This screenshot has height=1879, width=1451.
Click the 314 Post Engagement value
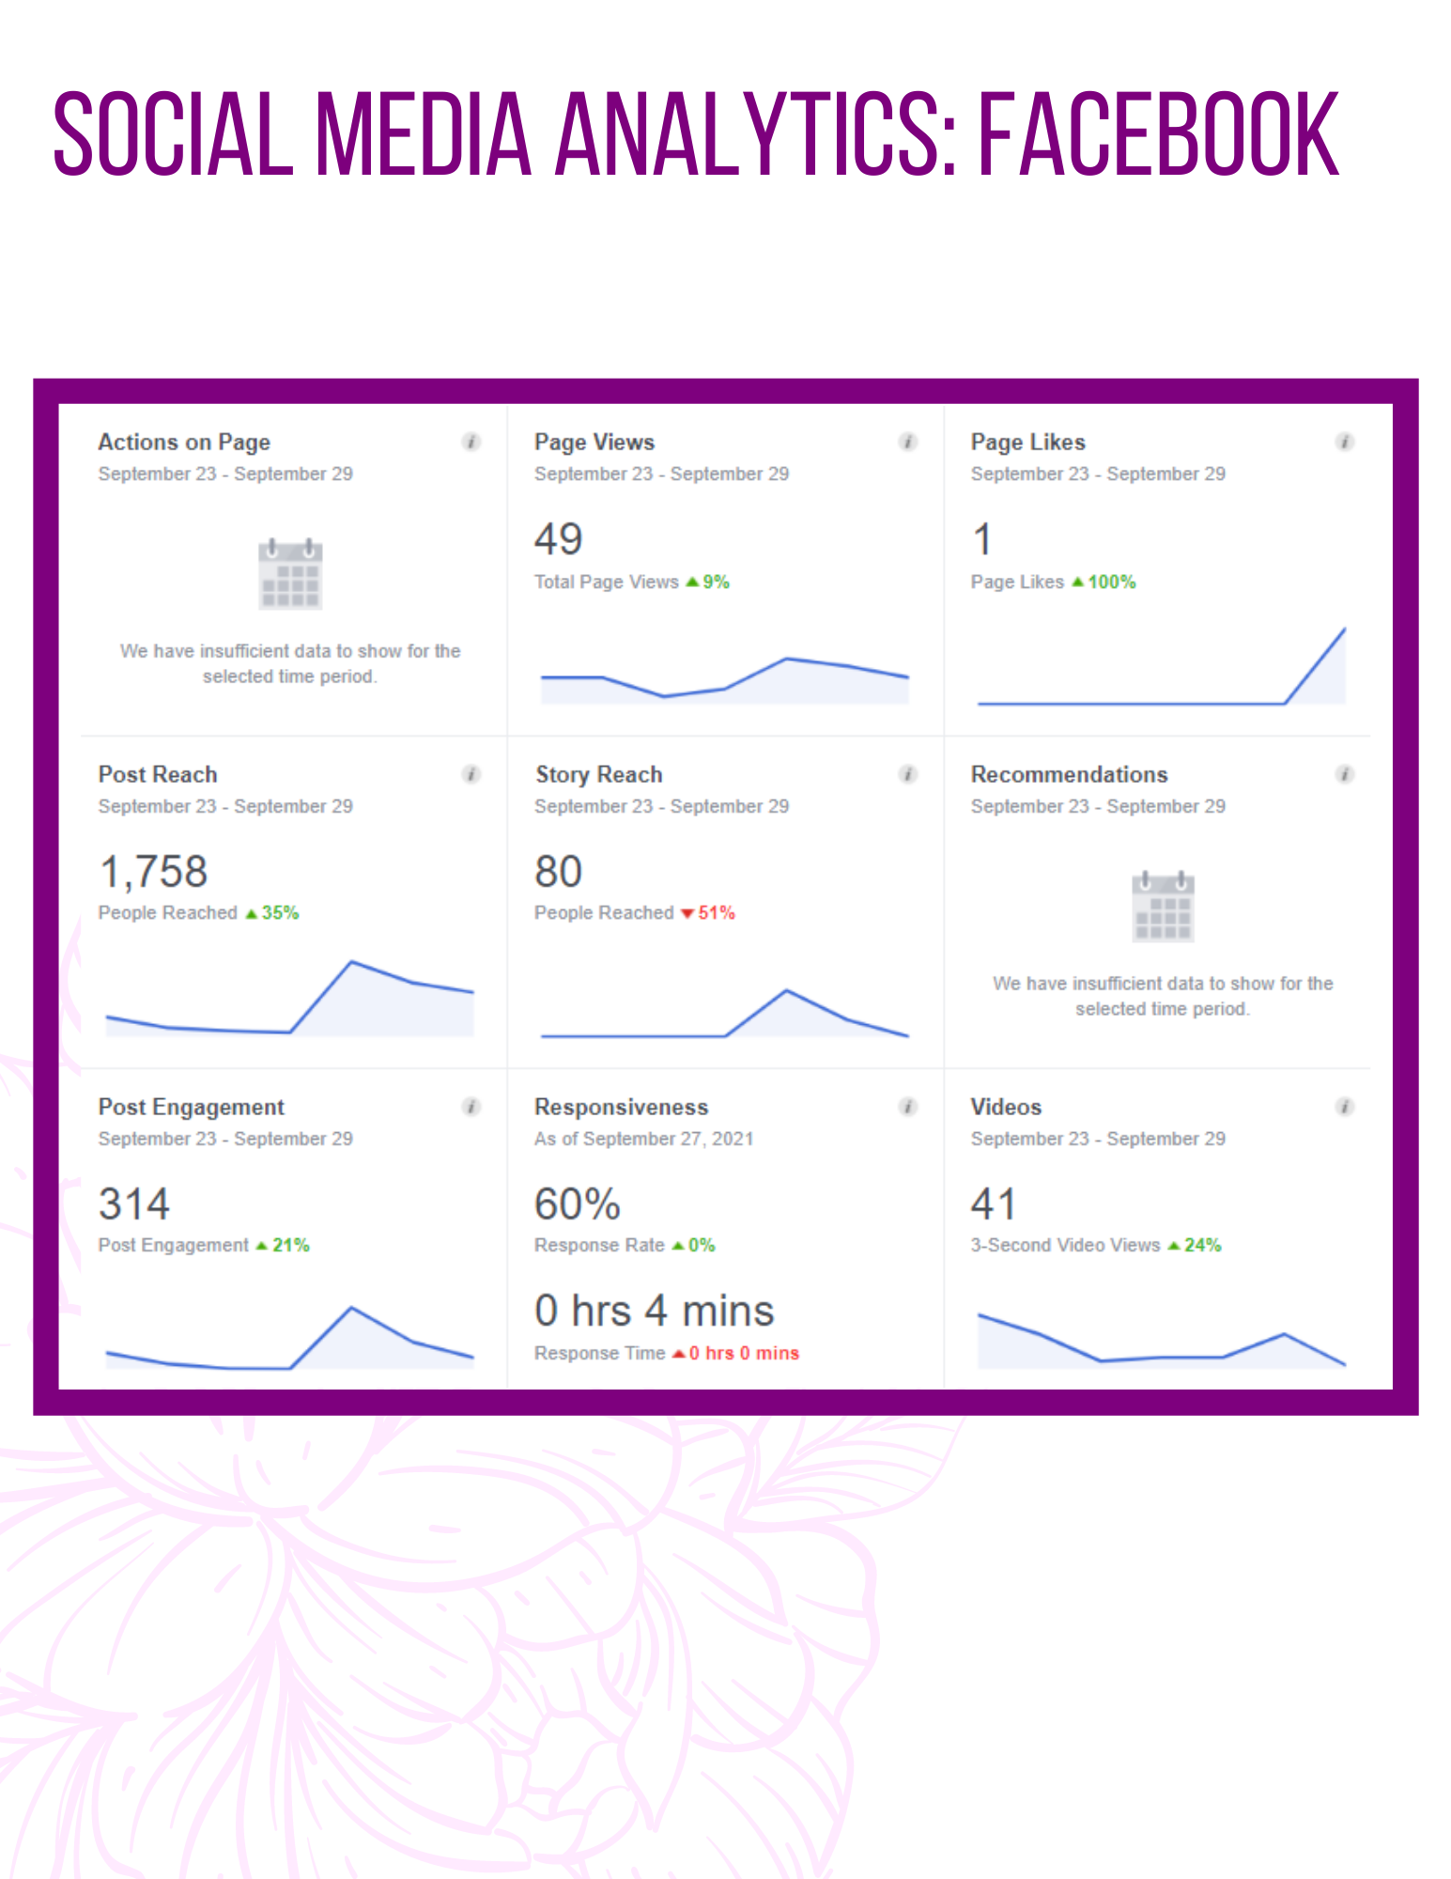click(x=134, y=1204)
